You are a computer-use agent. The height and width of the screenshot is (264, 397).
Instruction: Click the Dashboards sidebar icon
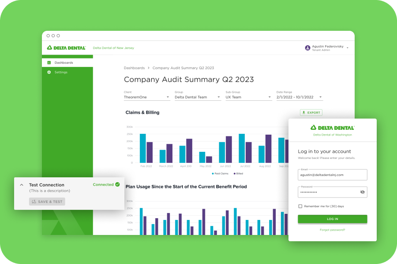tap(49, 63)
